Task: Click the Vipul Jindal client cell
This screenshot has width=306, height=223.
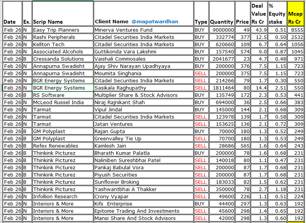Action: (x=144, y=109)
